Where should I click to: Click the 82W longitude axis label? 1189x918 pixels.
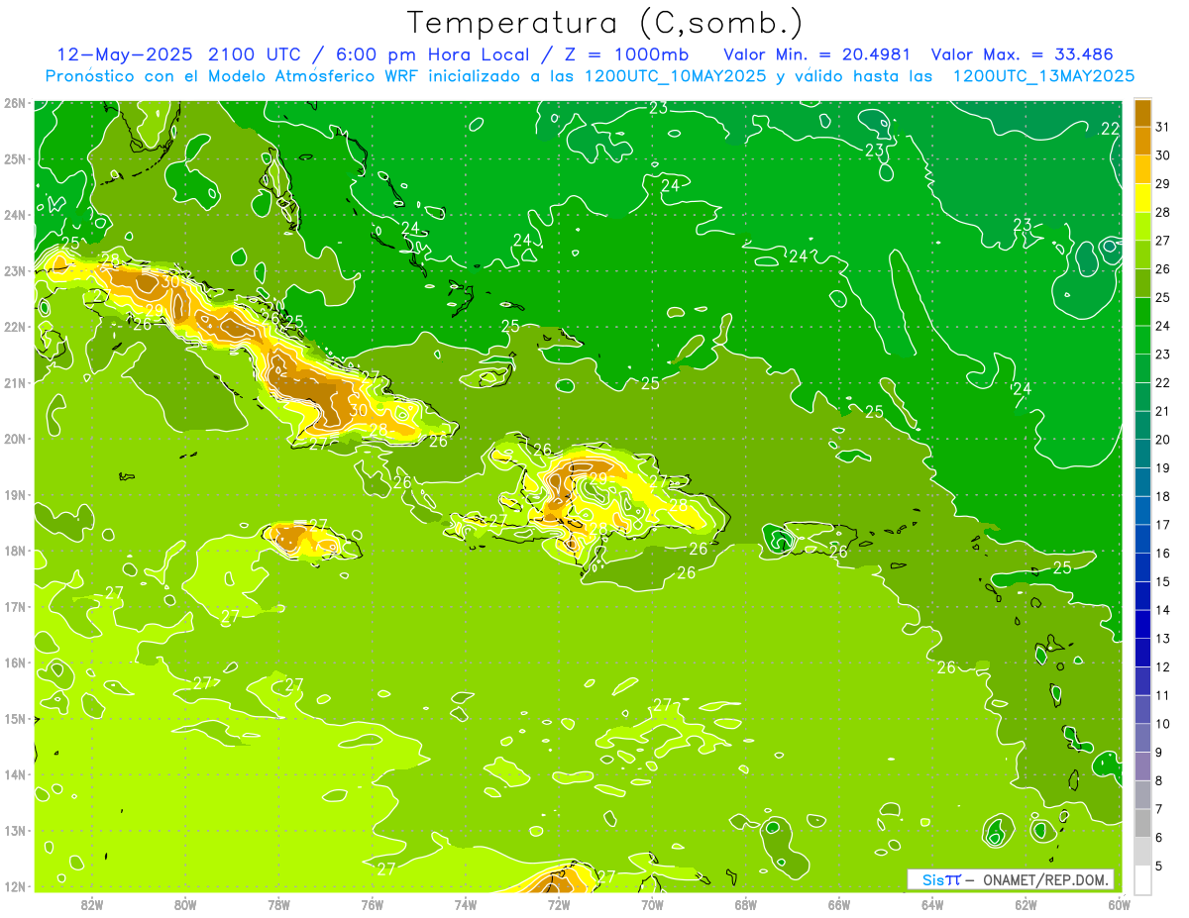tap(92, 904)
